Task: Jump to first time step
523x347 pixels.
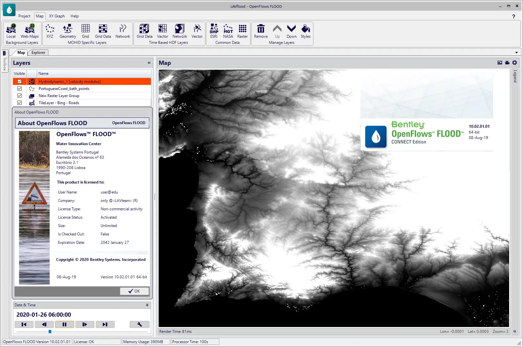Action: [x=24, y=324]
